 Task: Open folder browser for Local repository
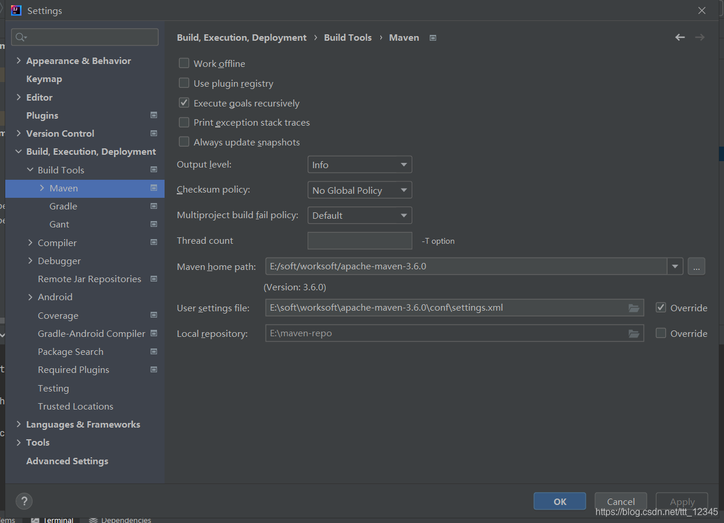[634, 333]
